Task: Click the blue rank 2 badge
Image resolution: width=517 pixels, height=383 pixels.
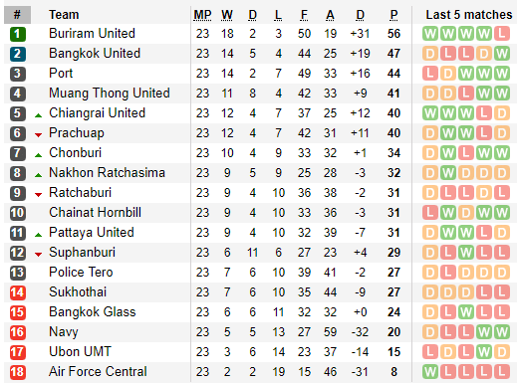Action: point(17,54)
